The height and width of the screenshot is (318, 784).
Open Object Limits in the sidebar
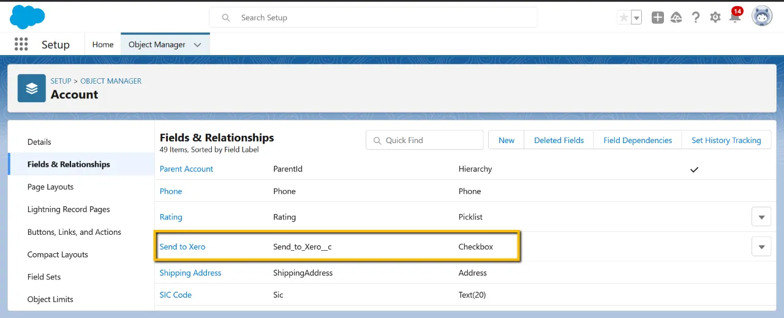(x=50, y=300)
